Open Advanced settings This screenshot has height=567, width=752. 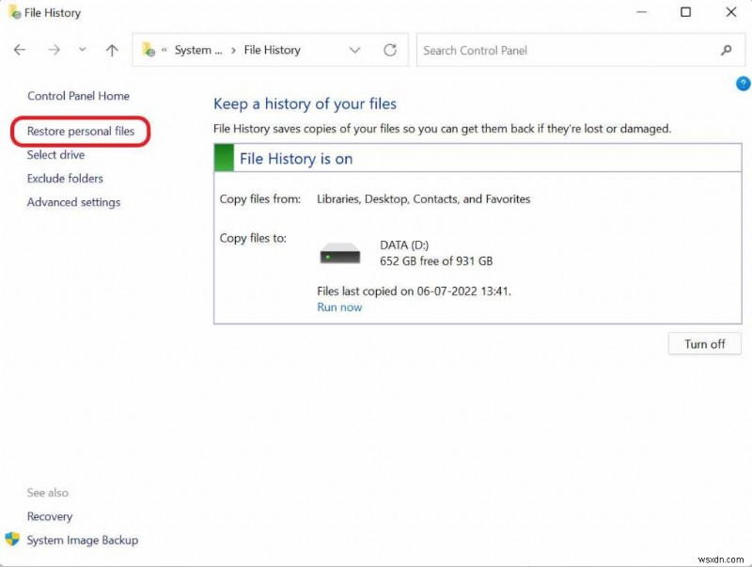pyautogui.click(x=73, y=201)
